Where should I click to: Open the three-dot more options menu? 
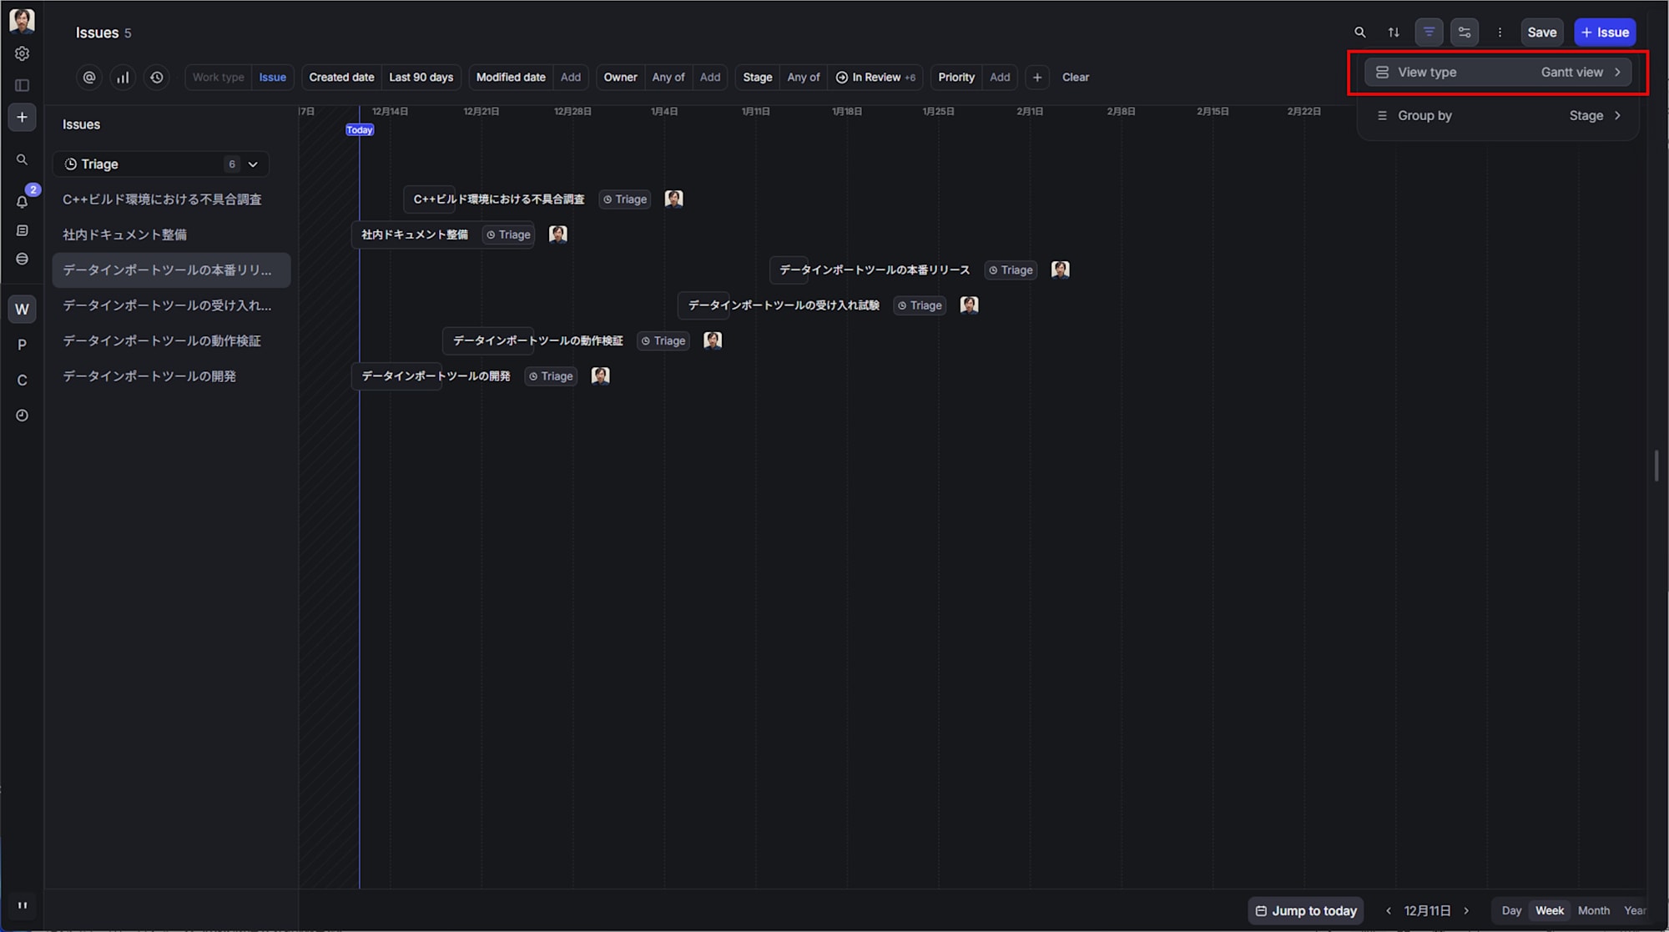coord(1500,32)
